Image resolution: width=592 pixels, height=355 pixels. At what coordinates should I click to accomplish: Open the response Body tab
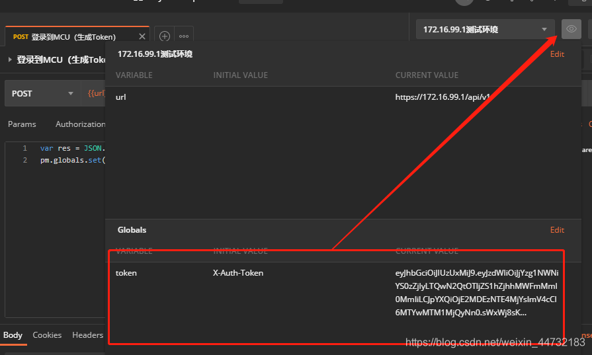[13, 335]
